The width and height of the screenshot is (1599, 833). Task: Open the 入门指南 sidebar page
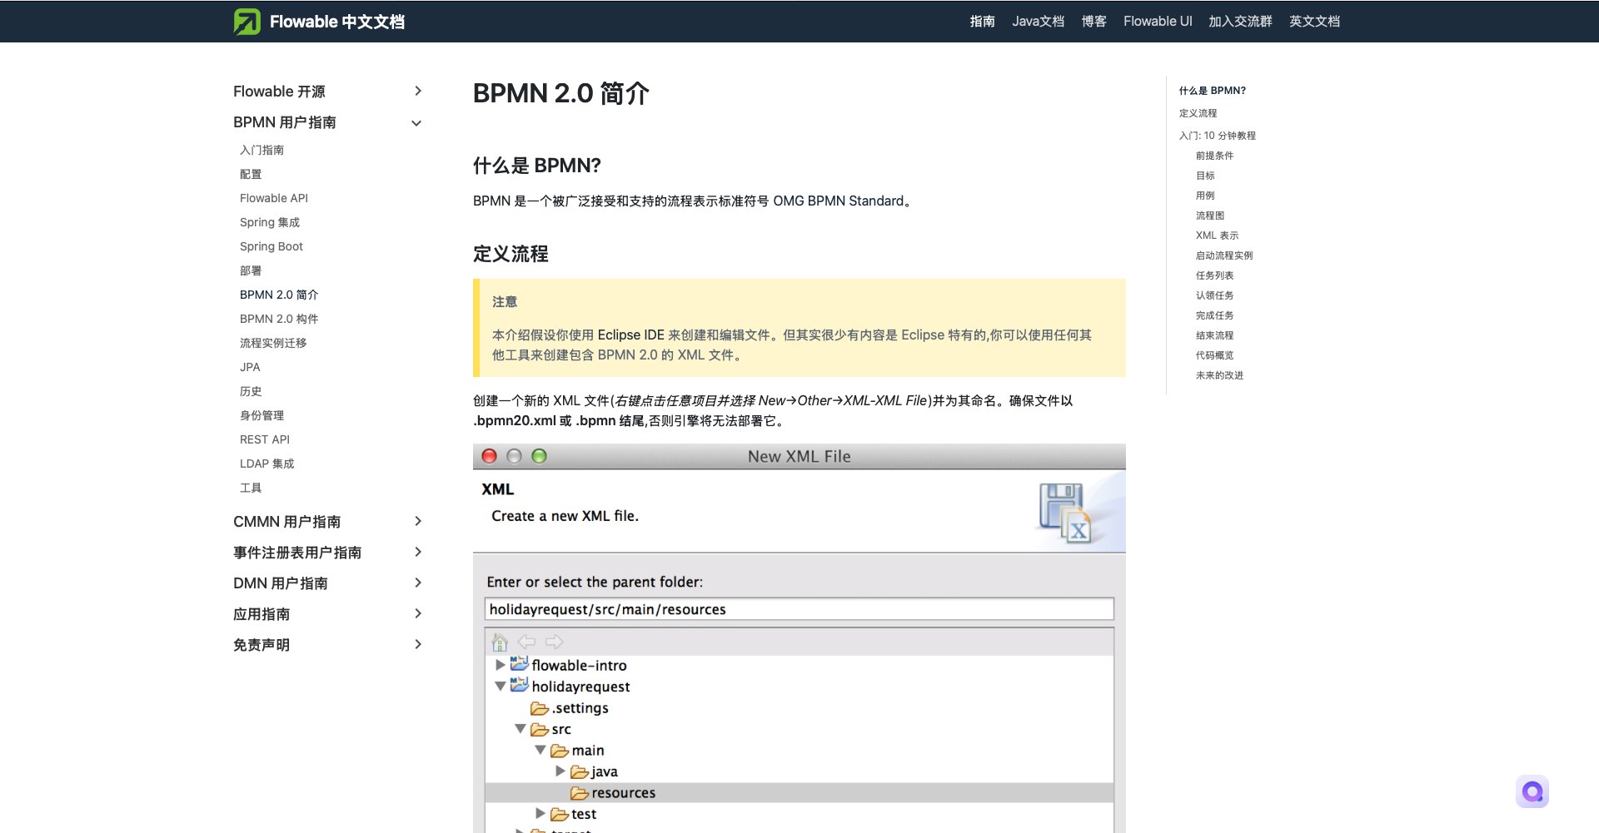262,150
